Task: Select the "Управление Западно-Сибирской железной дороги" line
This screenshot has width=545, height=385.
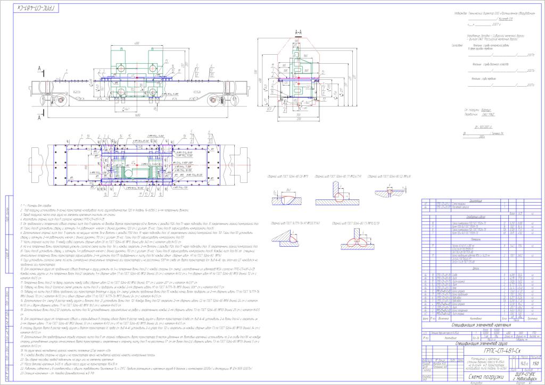Action: tap(496, 36)
